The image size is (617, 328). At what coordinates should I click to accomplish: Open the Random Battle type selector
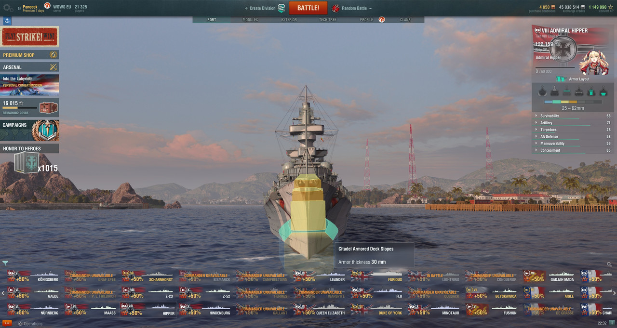click(x=352, y=8)
